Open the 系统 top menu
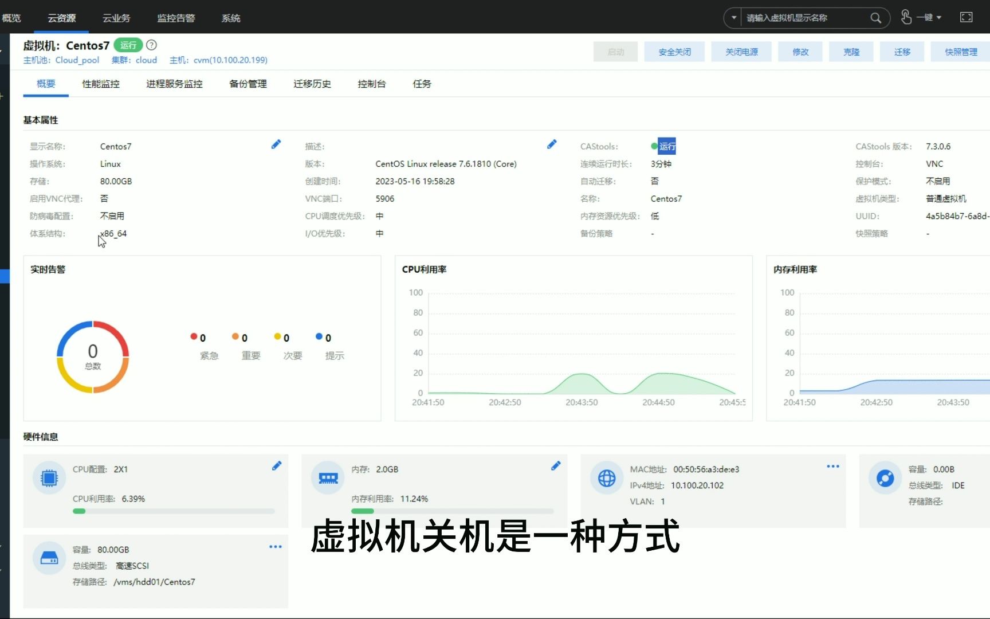This screenshot has width=990, height=619. 231,18
